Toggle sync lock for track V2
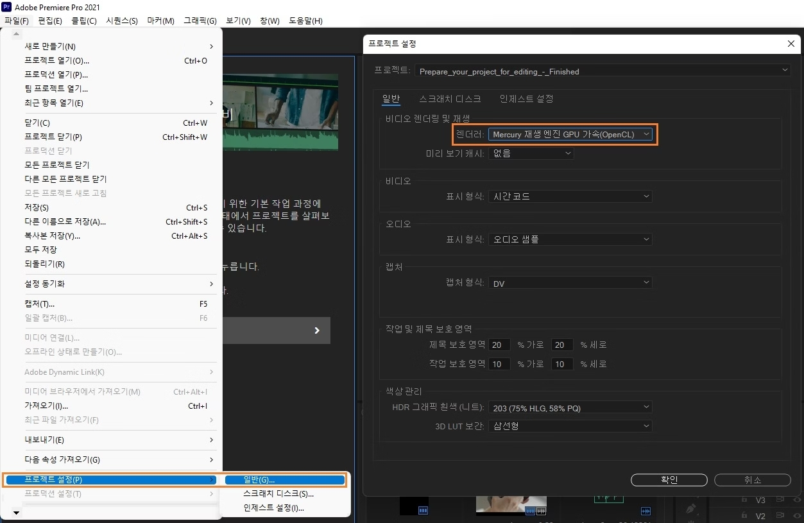This screenshot has height=523, width=804. coord(780,516)
